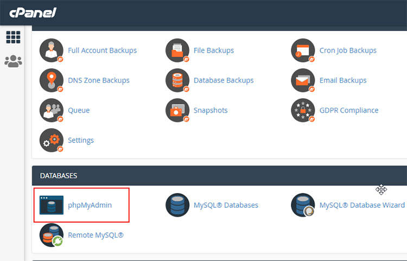Open the Remote MySQL icon
407x261 pixels.
click(x=52, y=236)
